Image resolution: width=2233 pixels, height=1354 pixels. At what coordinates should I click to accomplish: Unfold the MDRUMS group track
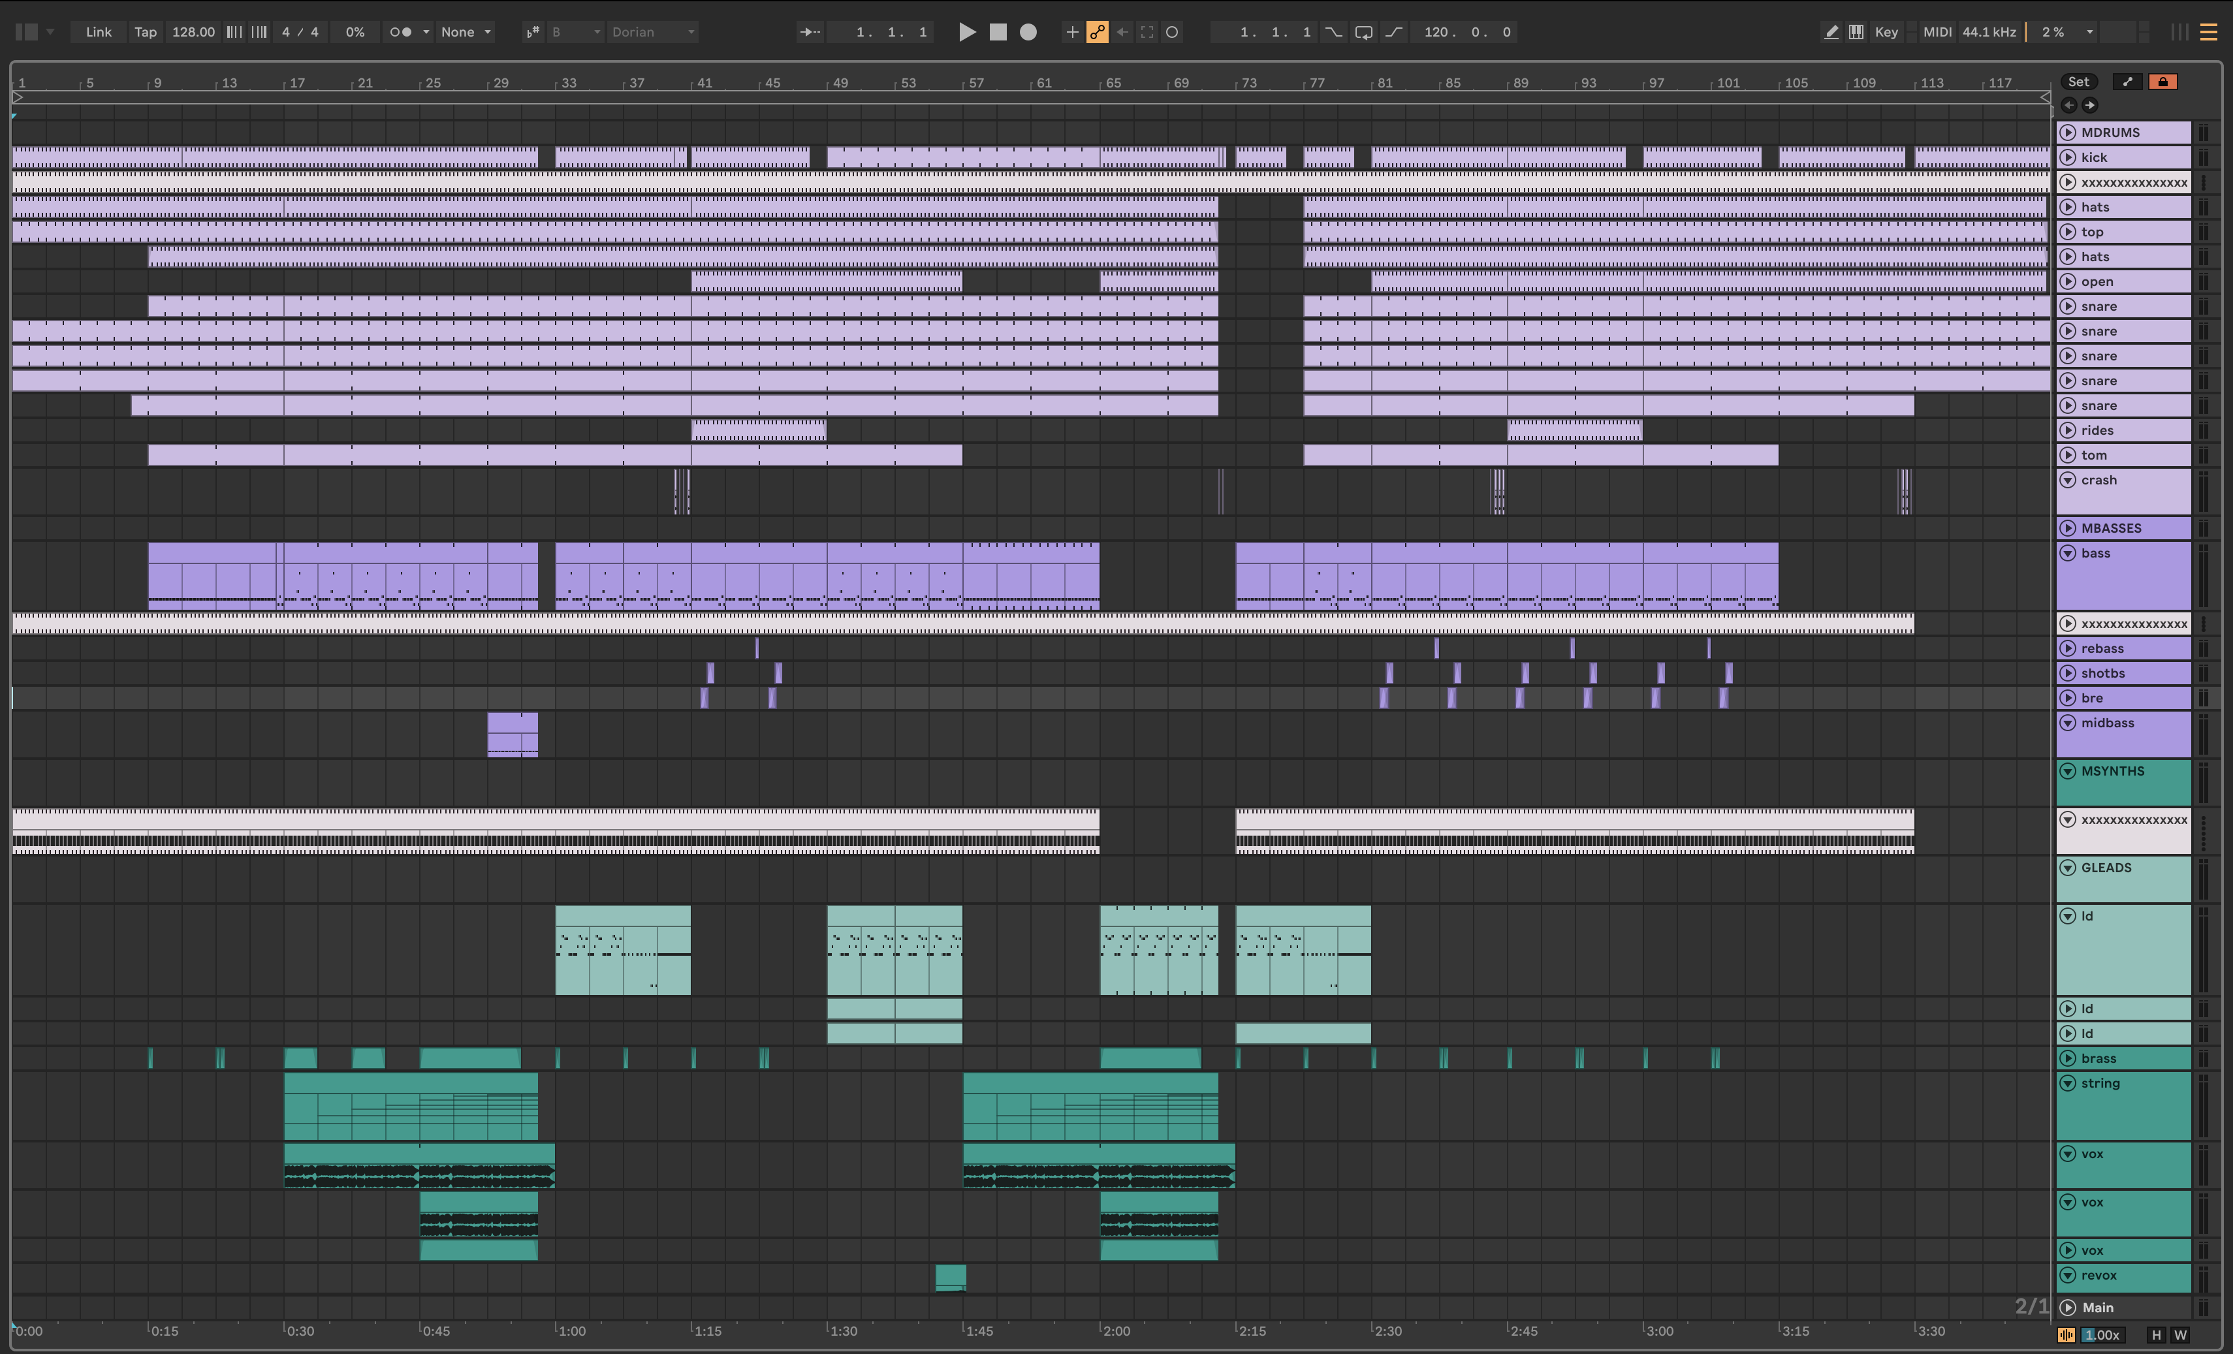coord(2068,133)
